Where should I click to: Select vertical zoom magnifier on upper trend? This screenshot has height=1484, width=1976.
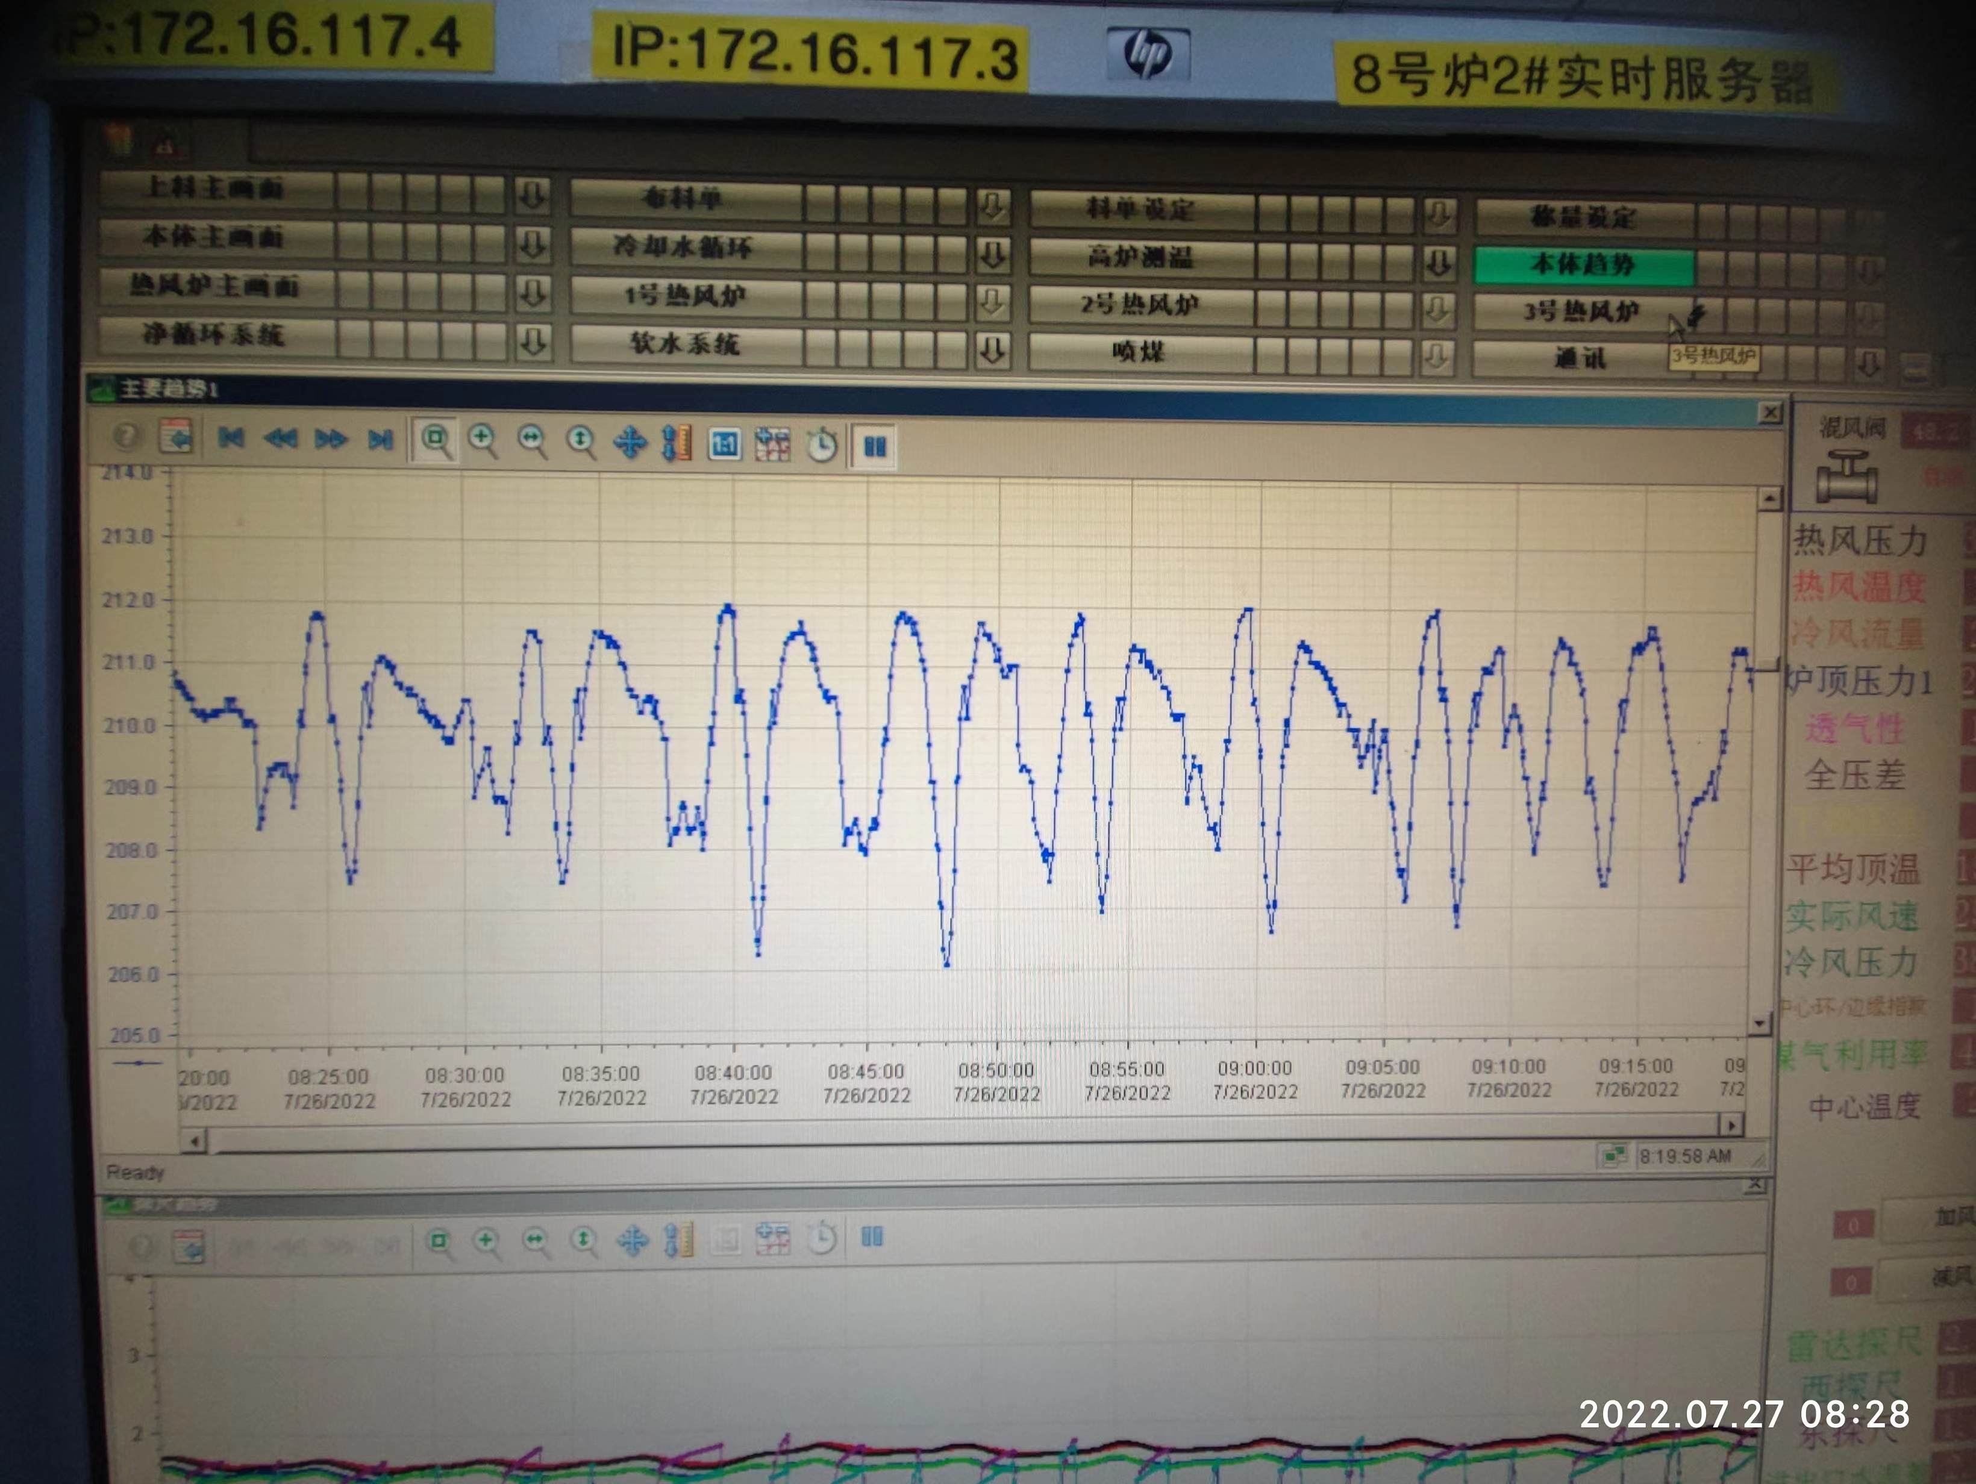pyautogui.click(x=581, y=441)
